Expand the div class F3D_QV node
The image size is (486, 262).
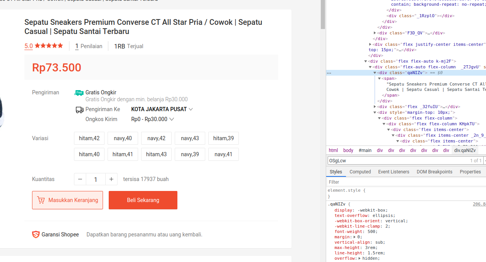[x=375, y=33]
